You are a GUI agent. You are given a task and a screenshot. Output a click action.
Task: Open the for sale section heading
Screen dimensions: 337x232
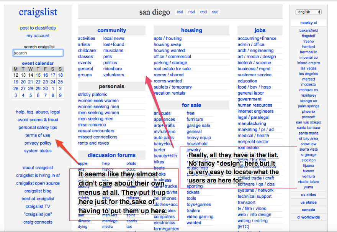pyautogui.click(x=191, y=105)
